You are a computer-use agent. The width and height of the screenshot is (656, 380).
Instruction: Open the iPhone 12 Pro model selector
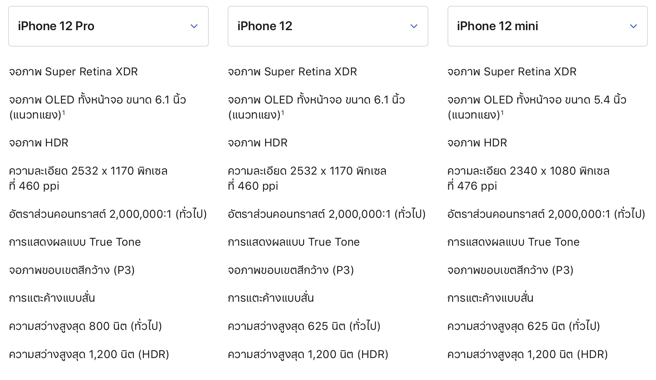pyautogui.click(x=108, y=26)
